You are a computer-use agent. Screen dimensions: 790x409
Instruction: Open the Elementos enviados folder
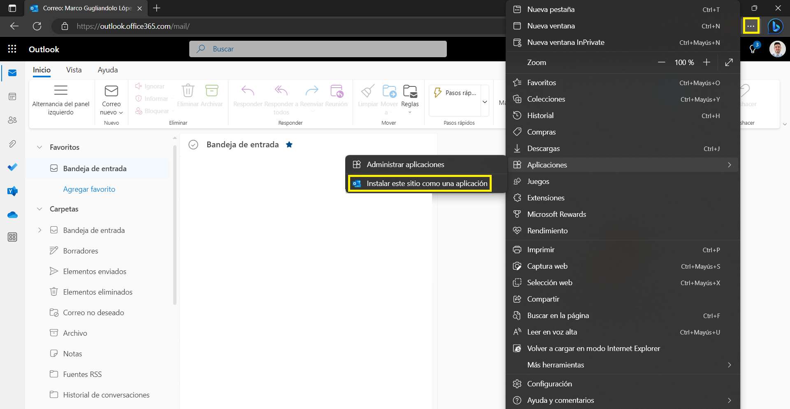pos(95,271)
